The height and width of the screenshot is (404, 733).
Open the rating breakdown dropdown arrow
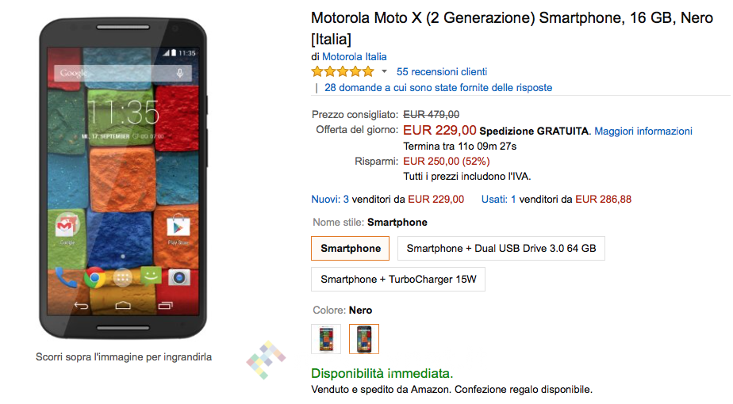coord(385,71)
